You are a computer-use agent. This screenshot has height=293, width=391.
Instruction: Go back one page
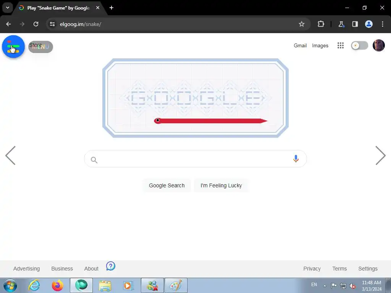8,24
